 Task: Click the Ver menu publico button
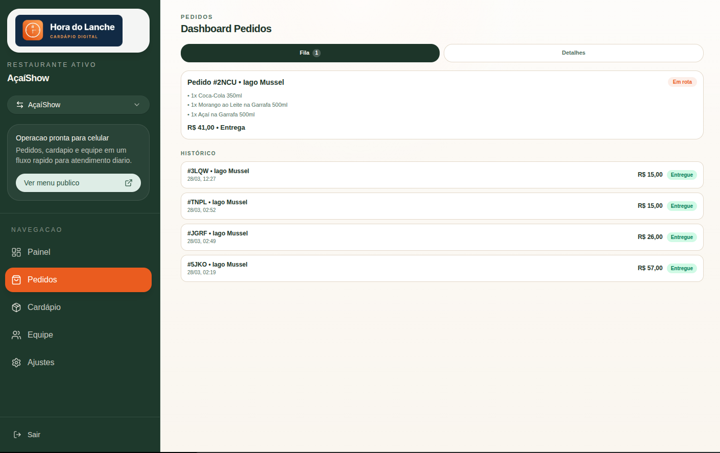78,182
